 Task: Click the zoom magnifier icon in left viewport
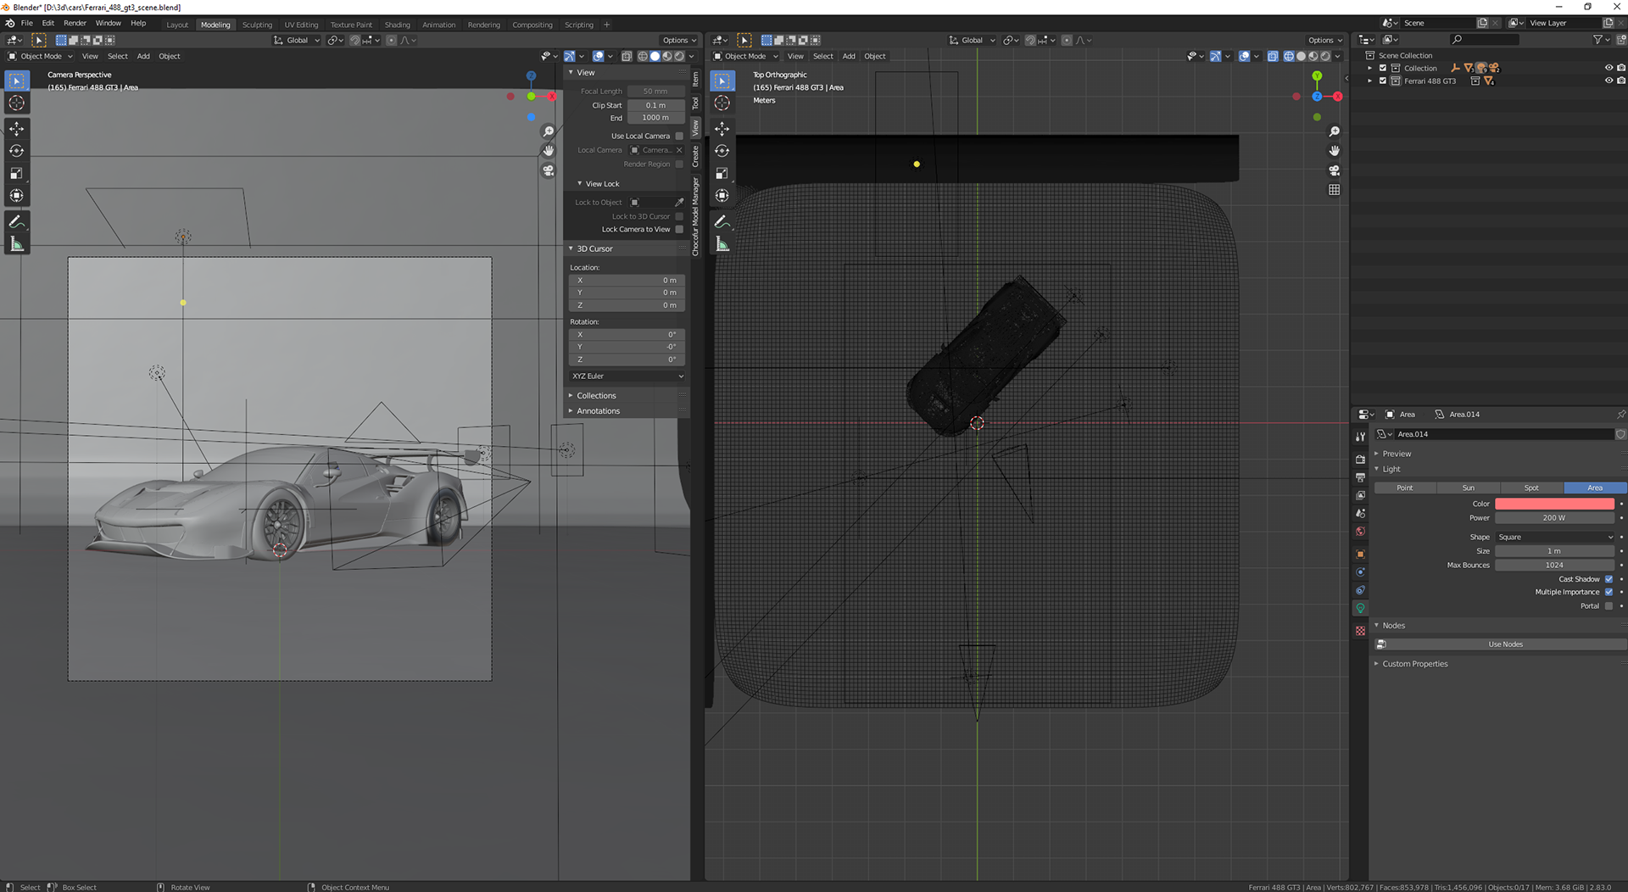[549, 131]
